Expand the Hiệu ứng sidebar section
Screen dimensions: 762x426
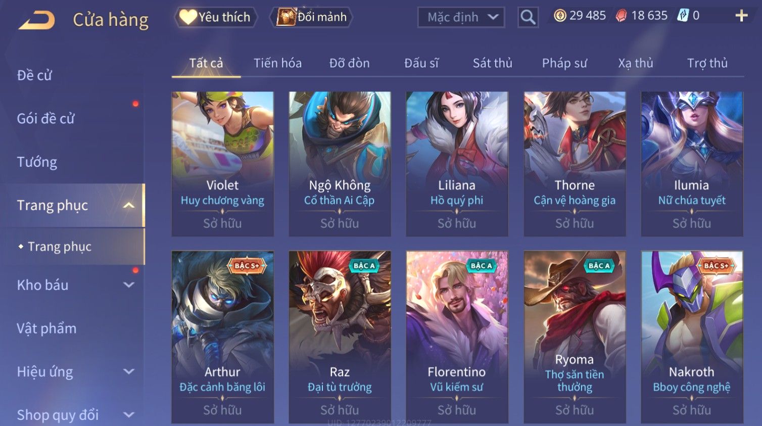click(129, 372)
